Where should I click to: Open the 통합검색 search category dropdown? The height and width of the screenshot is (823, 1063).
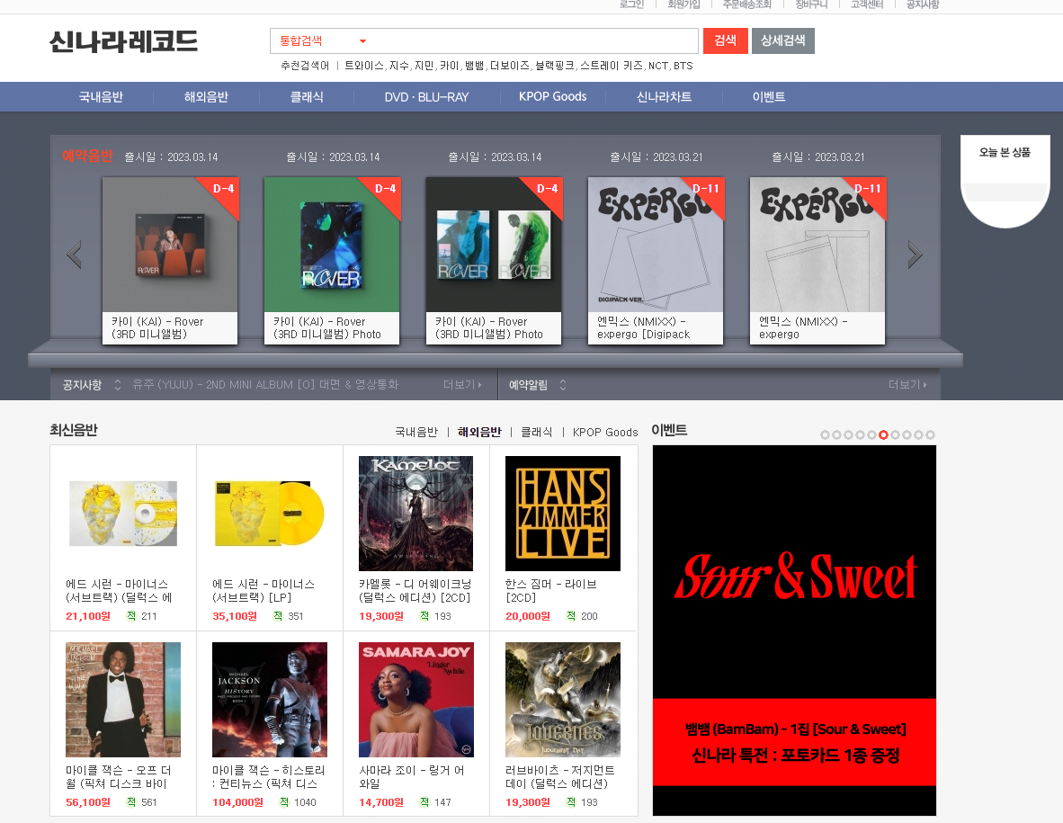pos(323,41)
